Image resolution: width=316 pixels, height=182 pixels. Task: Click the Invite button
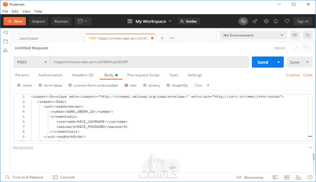tap(189, 21)
